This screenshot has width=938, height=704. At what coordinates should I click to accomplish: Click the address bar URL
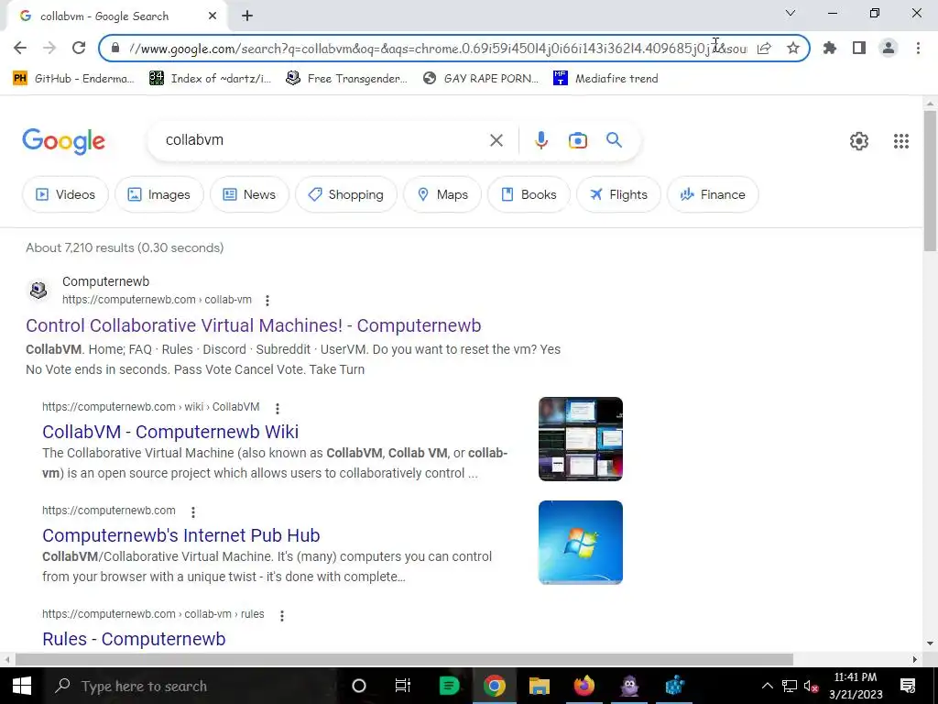438,49
